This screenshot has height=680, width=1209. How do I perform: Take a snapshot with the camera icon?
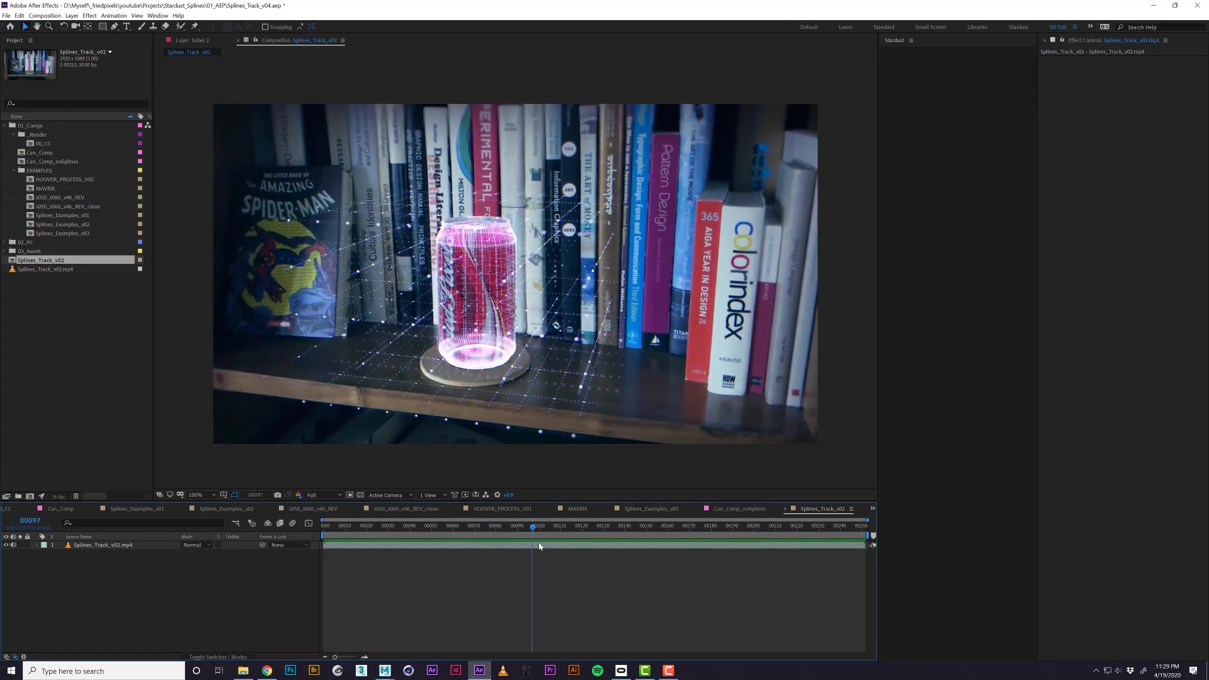(278, 495)
